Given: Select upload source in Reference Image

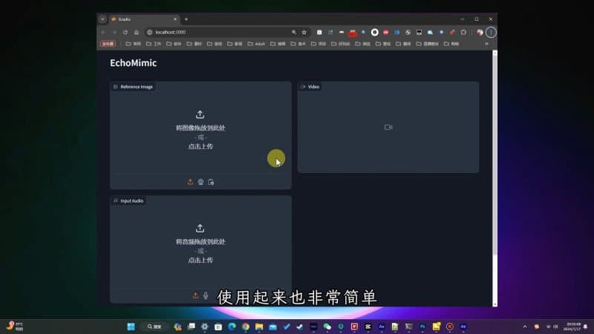Looking at the screenshot, I should click(190, 182).
